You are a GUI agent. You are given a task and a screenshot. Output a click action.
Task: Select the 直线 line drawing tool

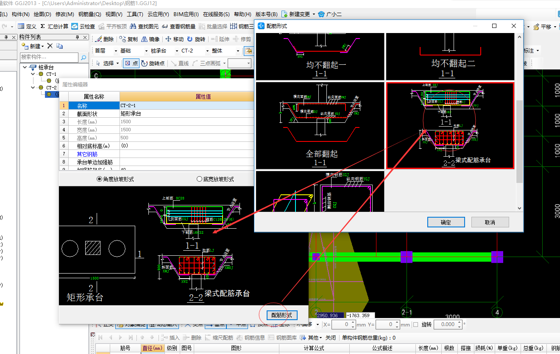click(x=179, y=63)
